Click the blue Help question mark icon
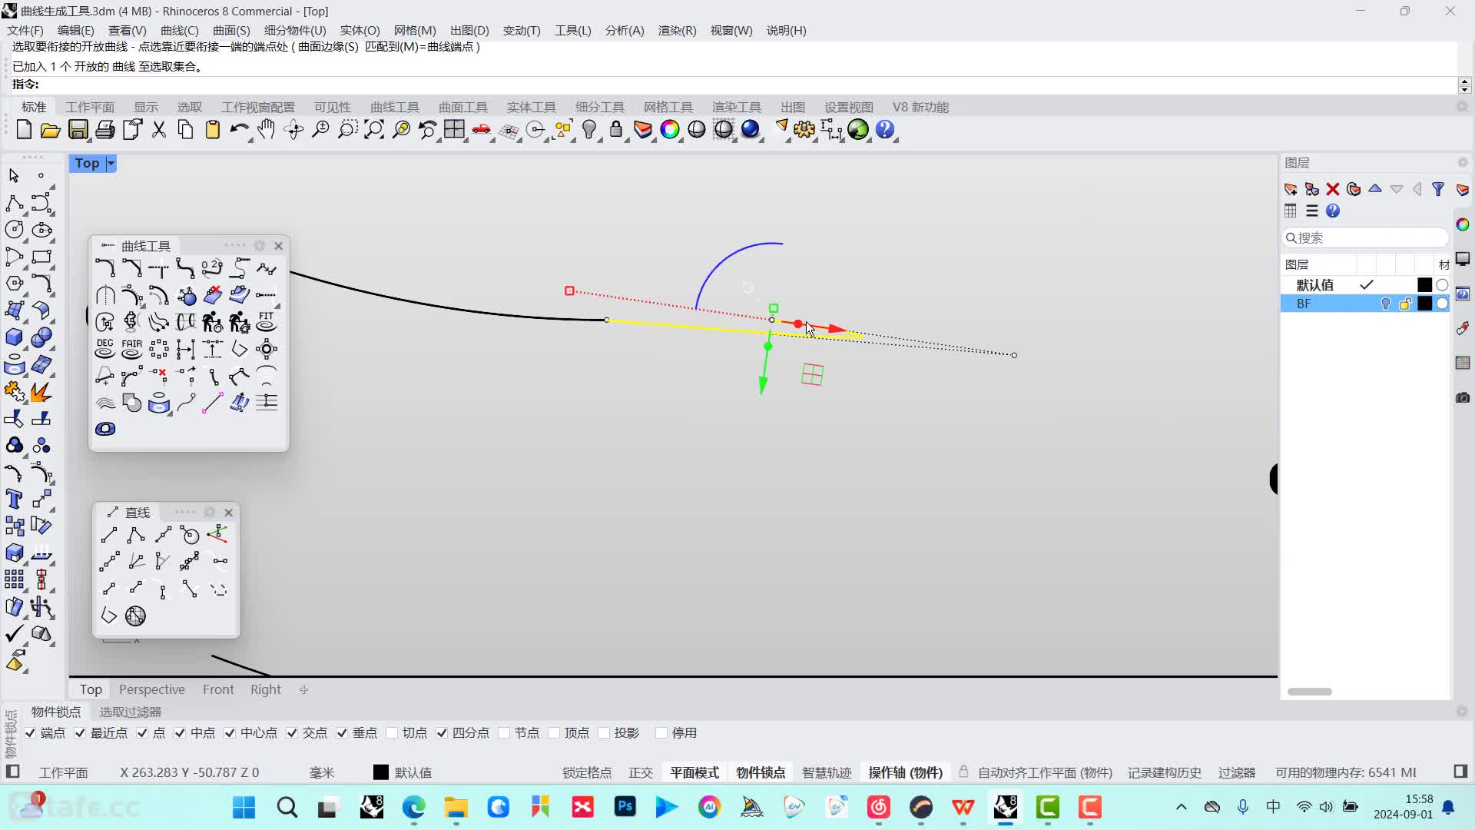This screenshot has height=830, width=1475. point(885,130)
